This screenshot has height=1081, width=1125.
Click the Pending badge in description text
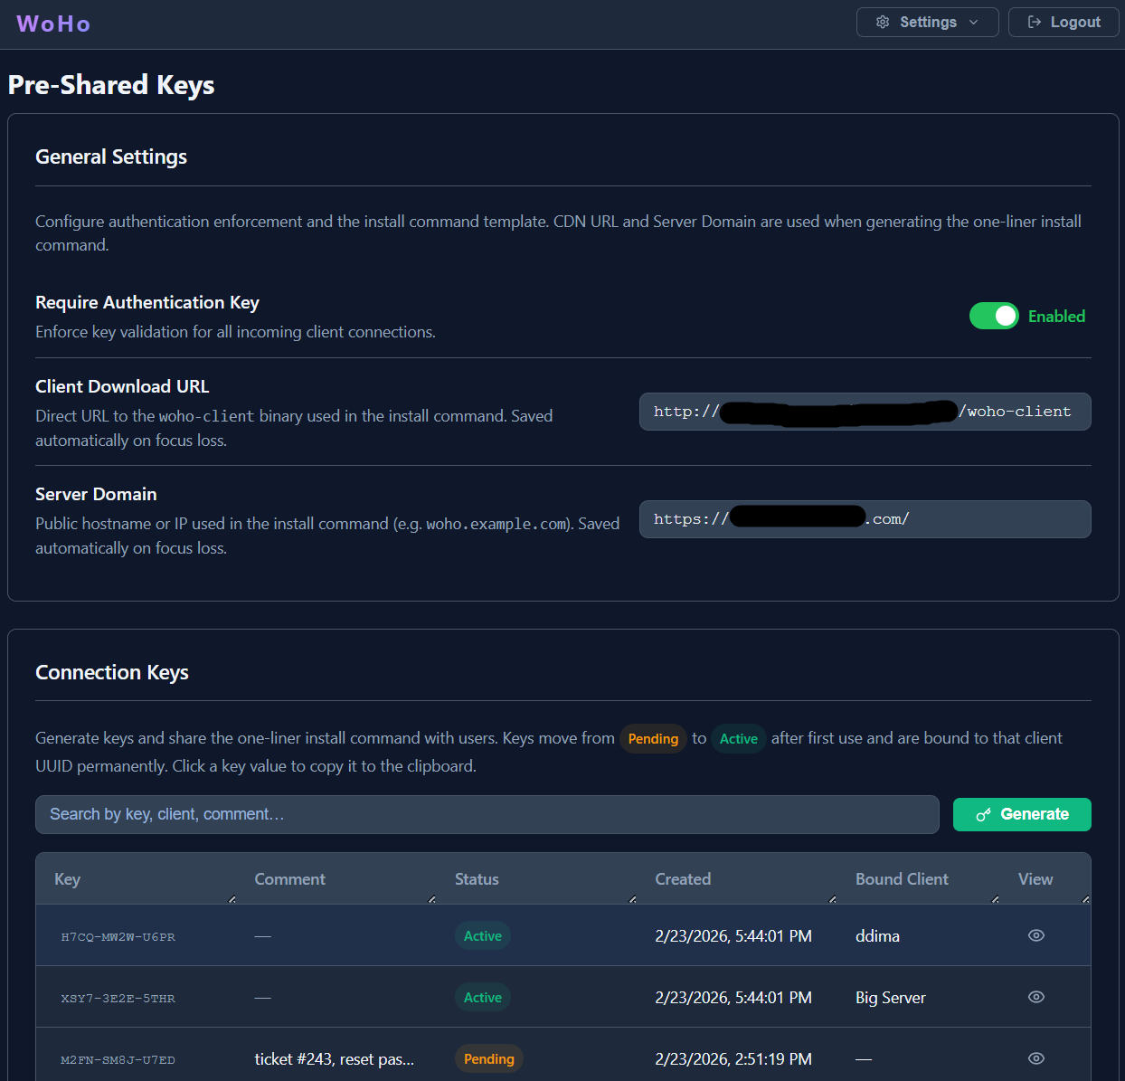pos(653,739)
